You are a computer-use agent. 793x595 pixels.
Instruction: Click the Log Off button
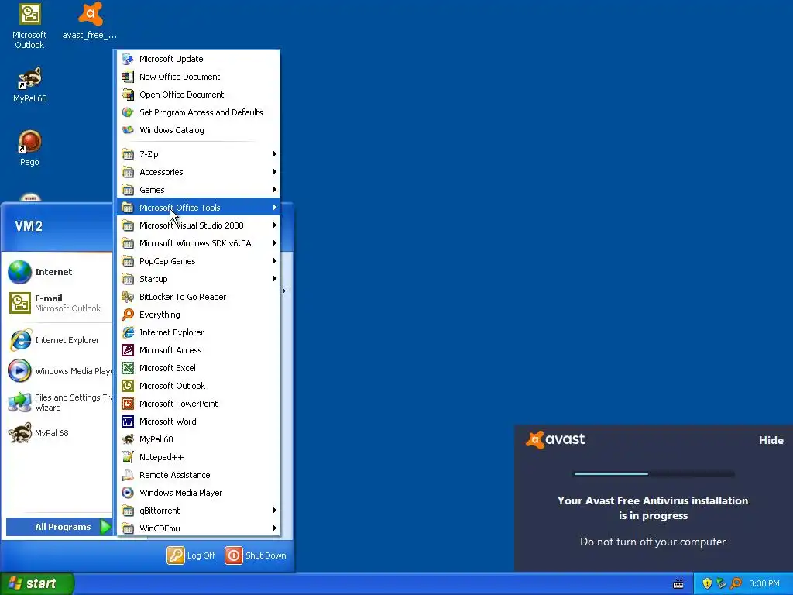click(x=191, y=555)
